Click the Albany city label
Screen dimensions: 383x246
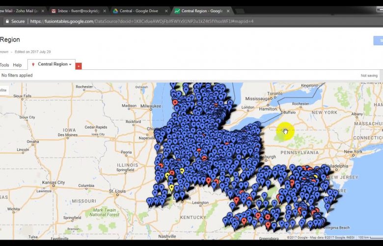[357, 114]
